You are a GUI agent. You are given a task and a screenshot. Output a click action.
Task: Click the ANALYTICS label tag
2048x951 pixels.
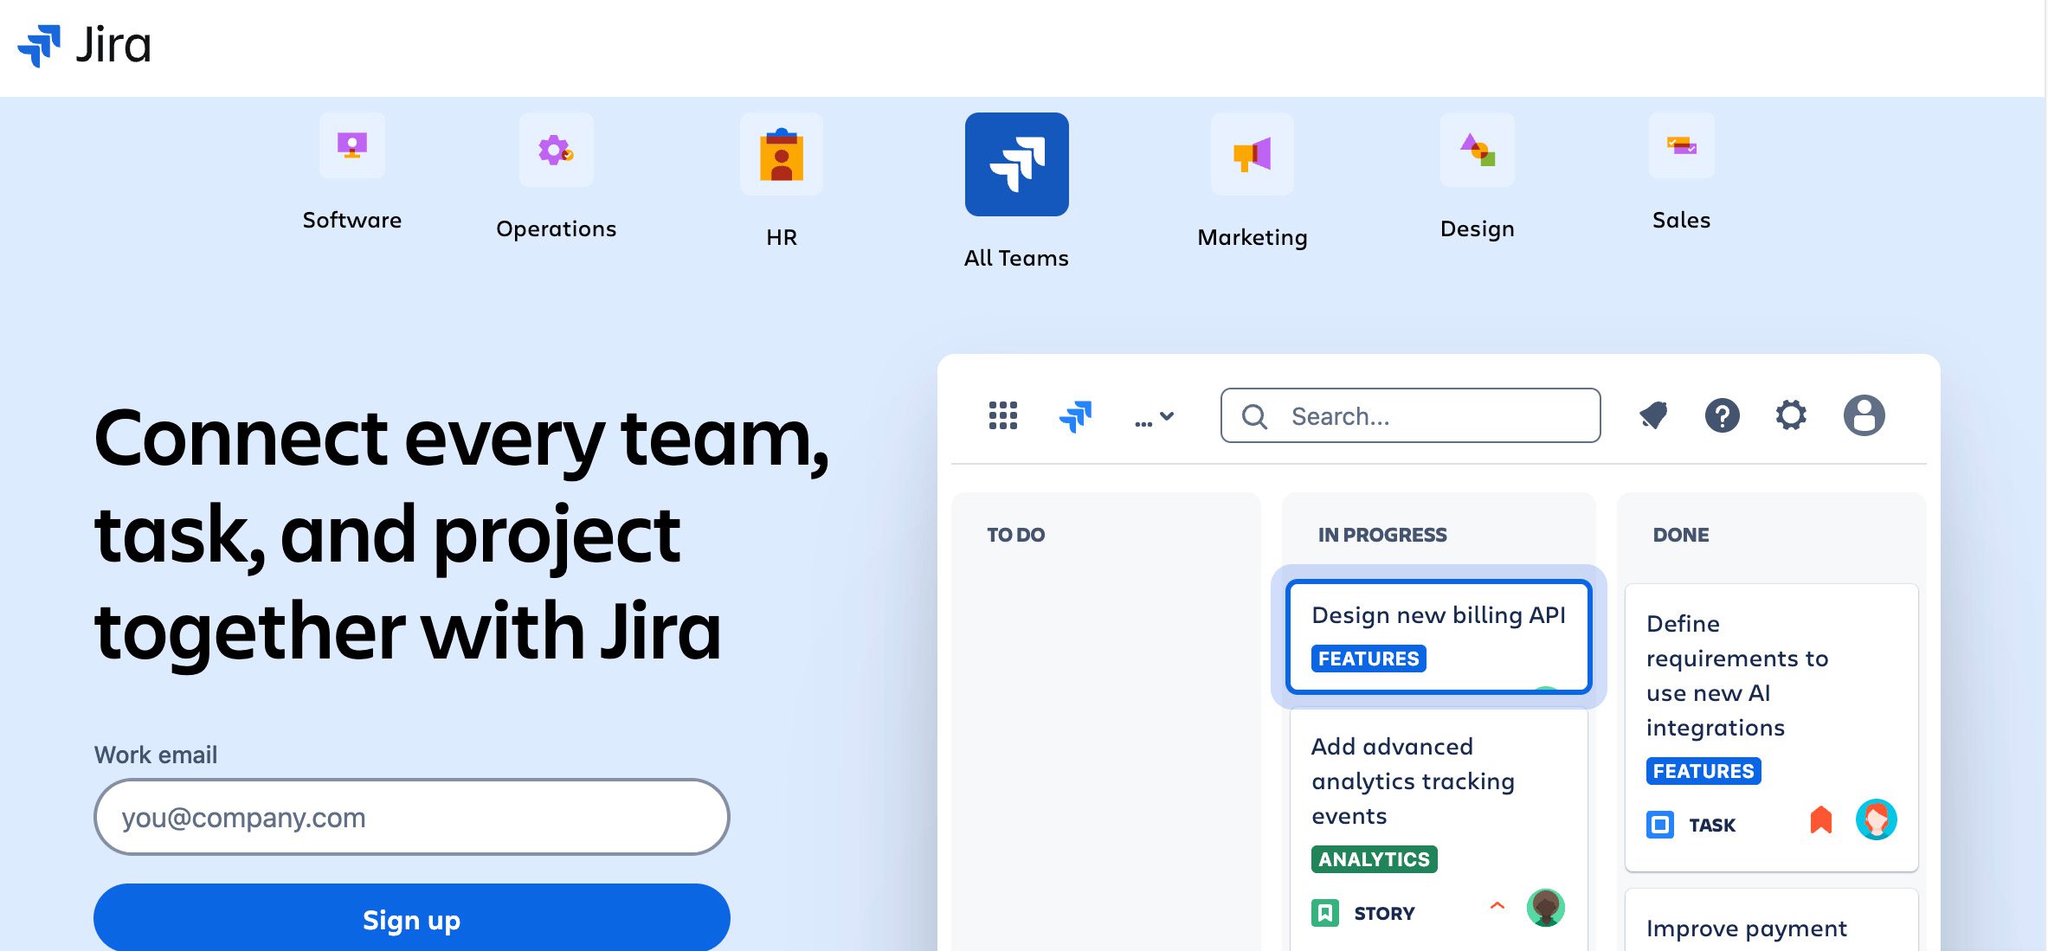pyautogui.click(x=1375, y=859)
